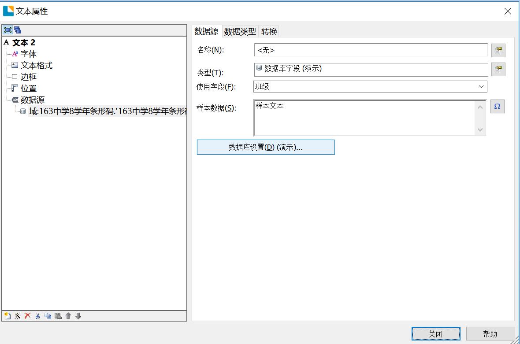Click the 帮助 button
Viewport: 520px width, 344px height.
pyautogui.click(x=490, y=333)
